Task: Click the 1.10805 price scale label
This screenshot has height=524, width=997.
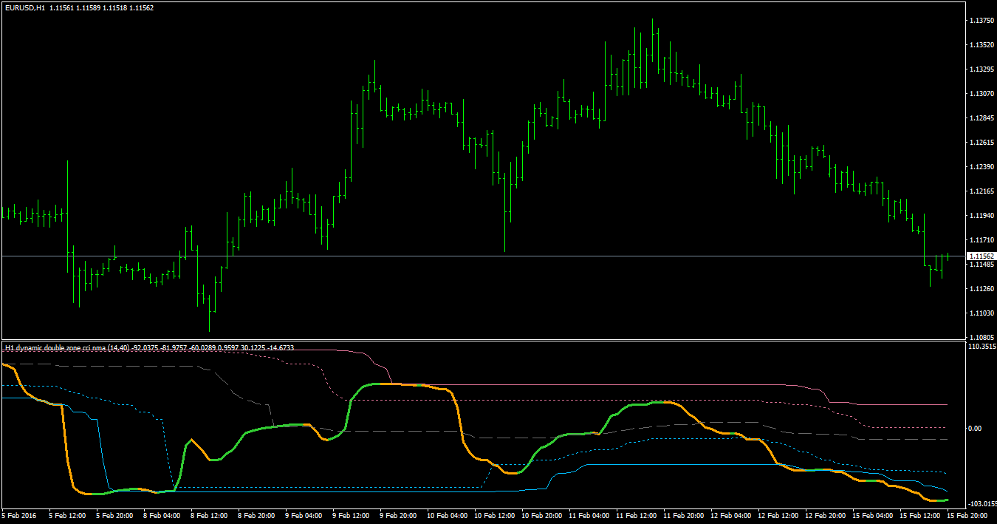Action: [980, 337]
